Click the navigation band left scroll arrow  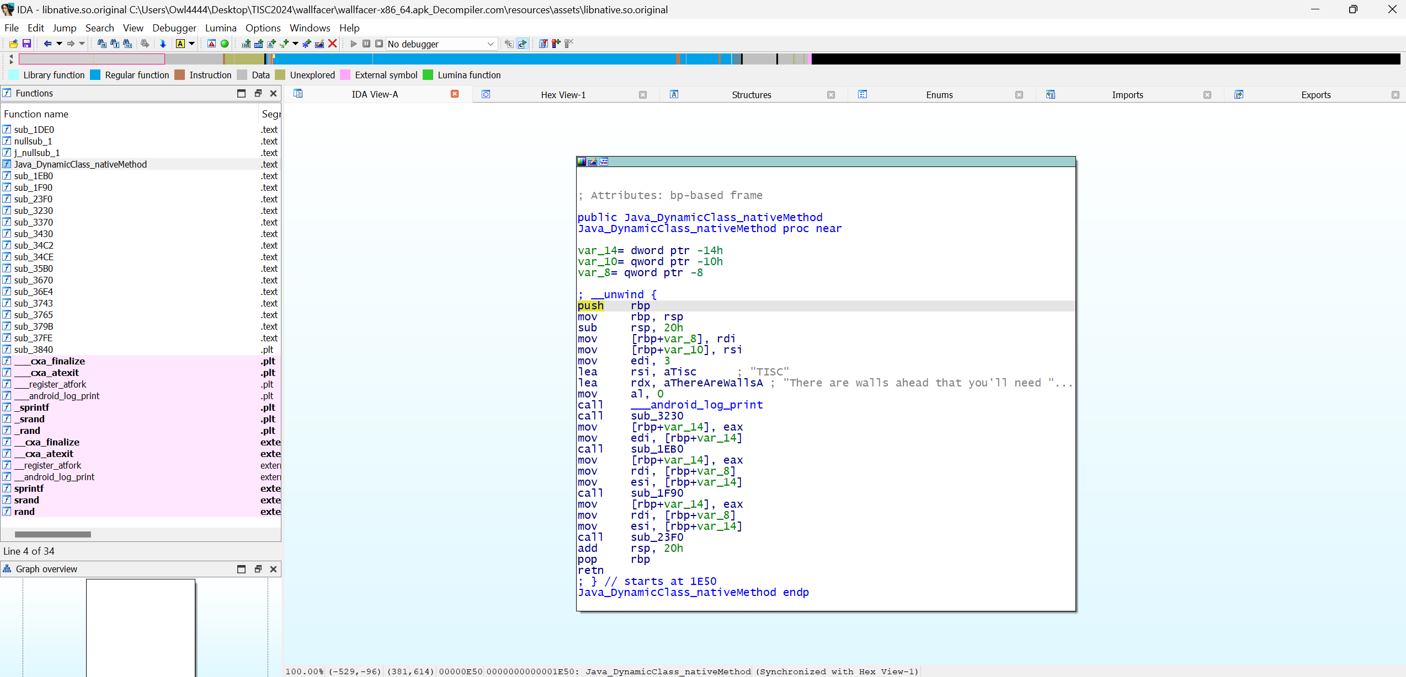[x=12, y=56]
